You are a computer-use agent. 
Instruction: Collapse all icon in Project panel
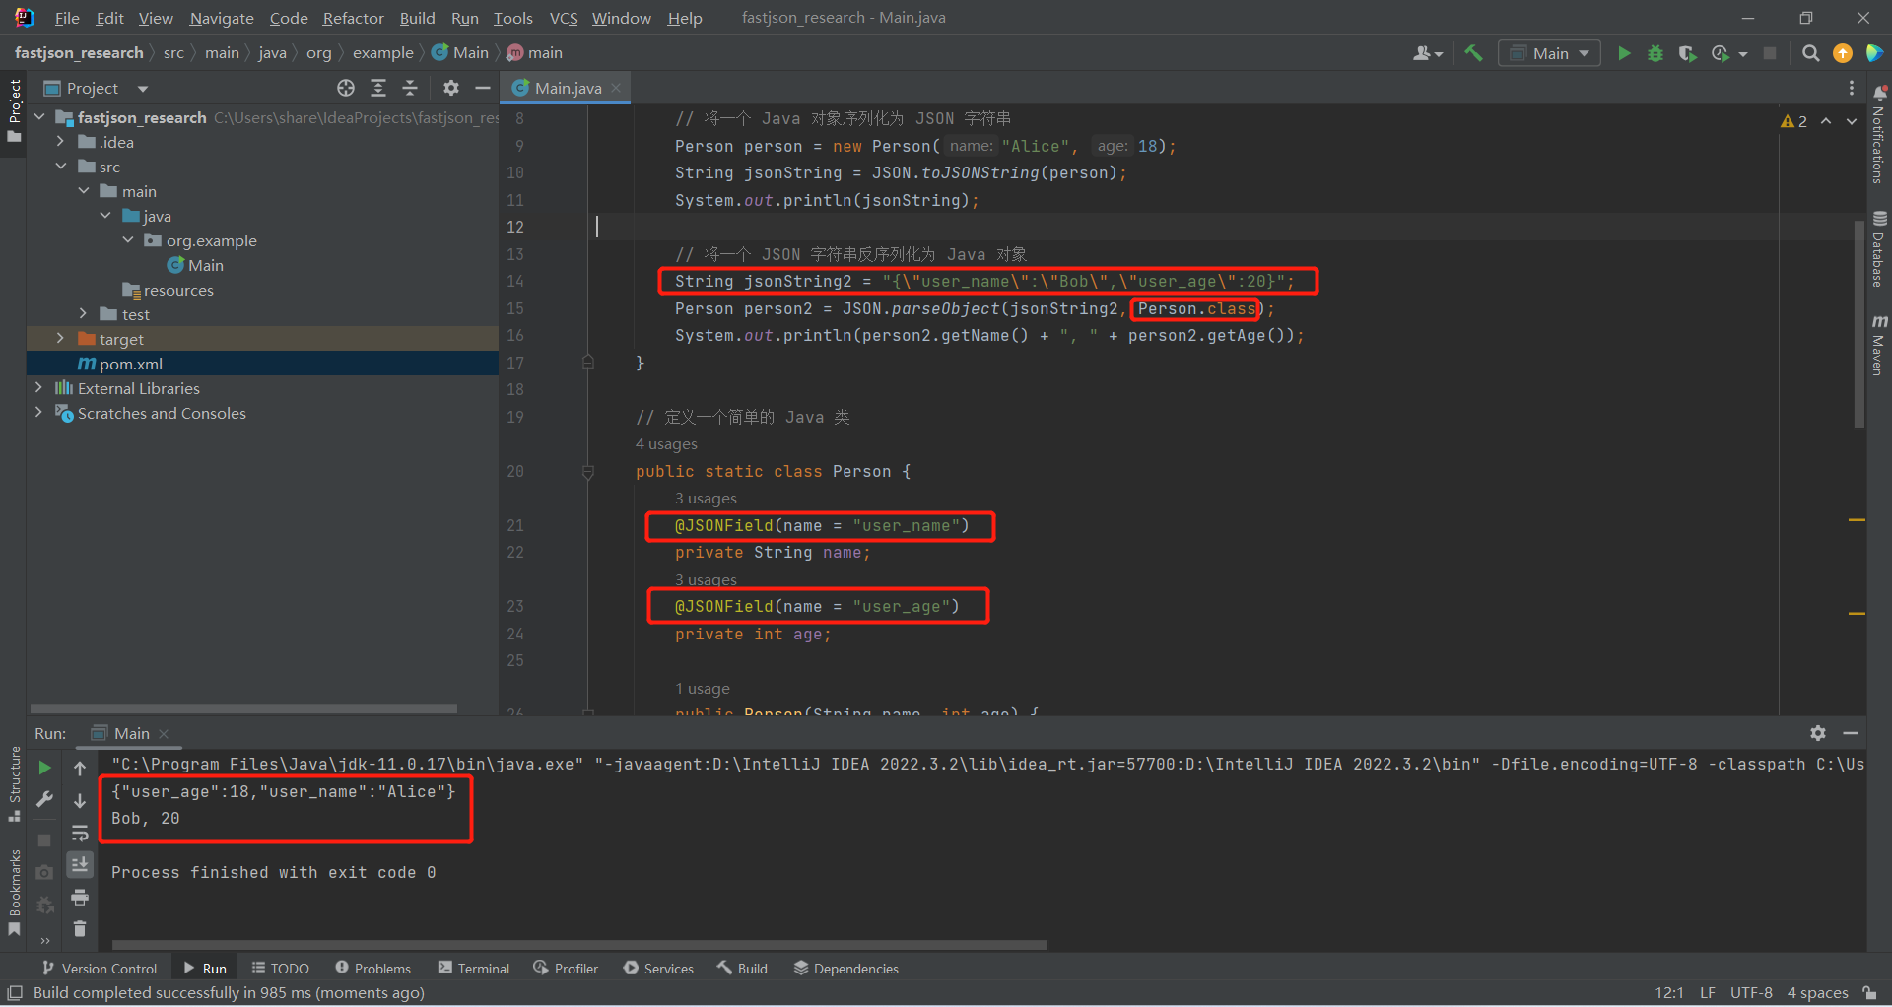410,88
